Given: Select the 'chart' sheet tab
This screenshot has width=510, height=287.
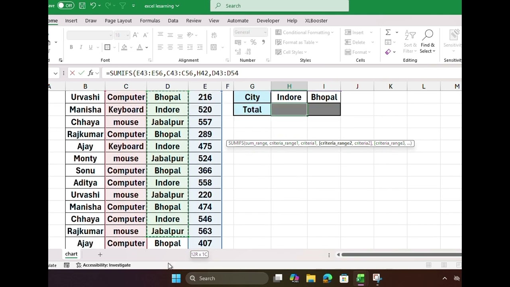Looking at the screenshot, I should tap(71, 254).
